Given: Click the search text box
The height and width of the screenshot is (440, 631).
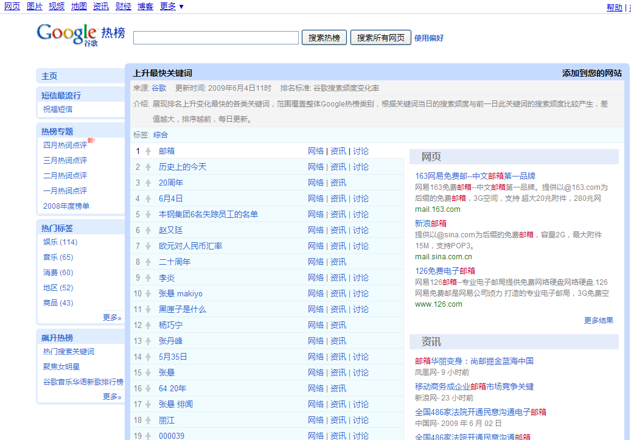Looking at the screenshot, I should [x=215, y=38].
